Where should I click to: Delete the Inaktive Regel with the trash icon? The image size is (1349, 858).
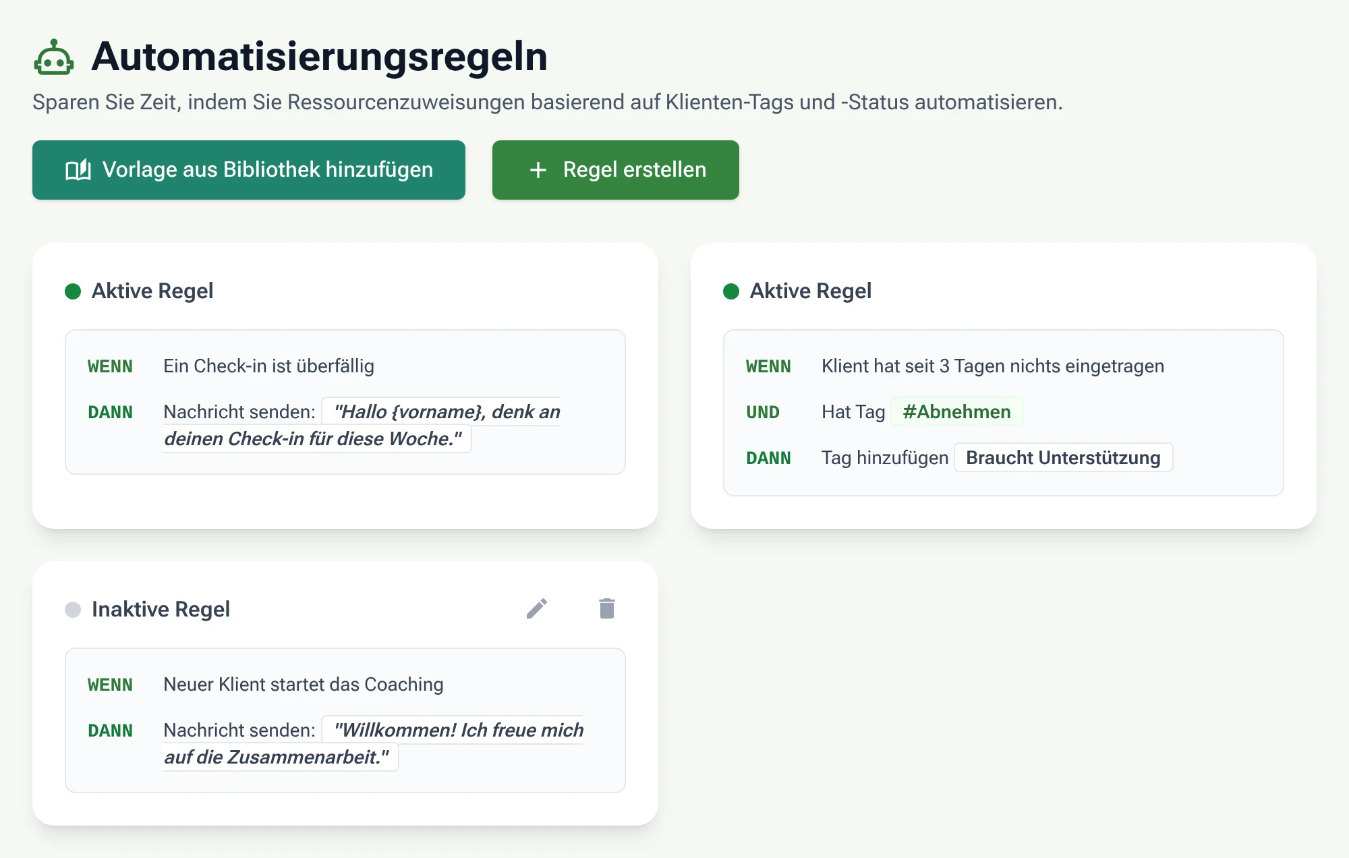[607, 608]
